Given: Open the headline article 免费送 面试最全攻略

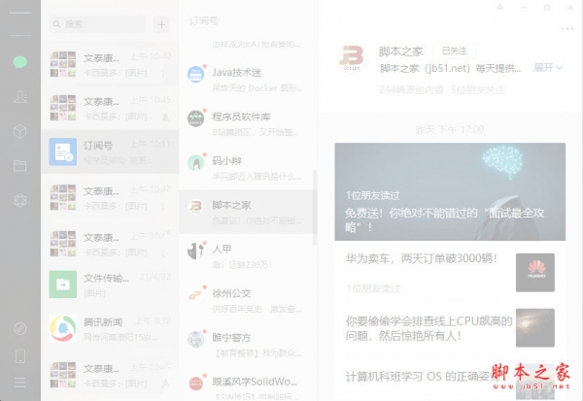Looking at the screenshot, I should point(450,192).
